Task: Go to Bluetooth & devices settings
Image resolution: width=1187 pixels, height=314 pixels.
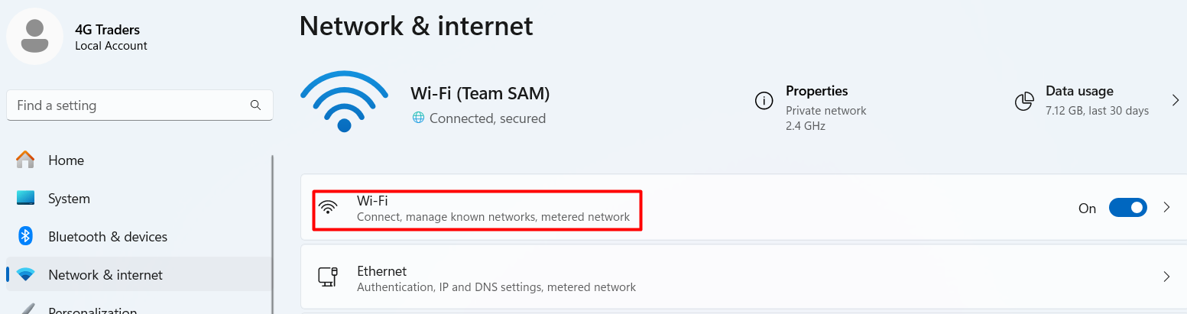Action: coord(108,237)
